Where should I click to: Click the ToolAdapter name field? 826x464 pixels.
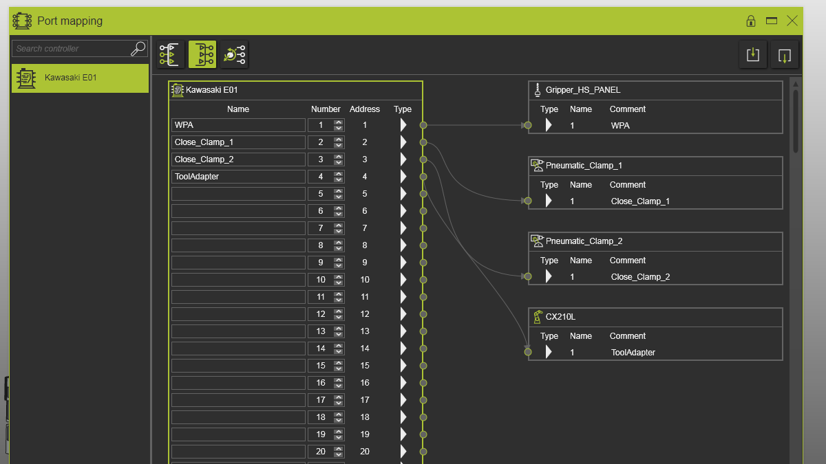(238, 177)
